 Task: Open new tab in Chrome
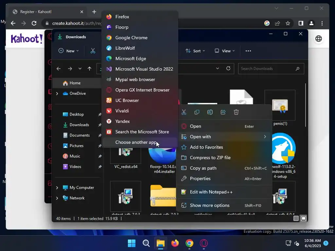[94, 12]
